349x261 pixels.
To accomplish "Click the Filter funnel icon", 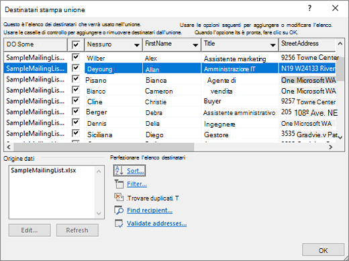I will [119, 184].
